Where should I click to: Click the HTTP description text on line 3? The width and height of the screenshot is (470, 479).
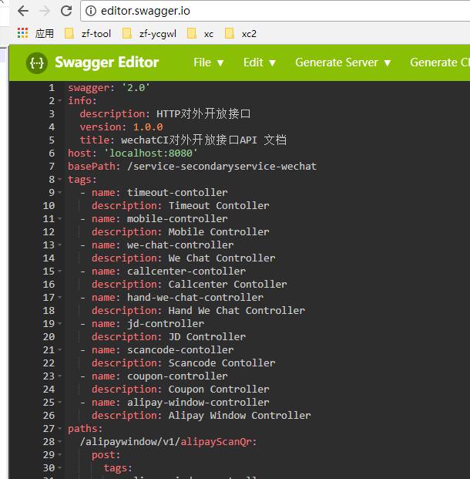coord(203,114)
